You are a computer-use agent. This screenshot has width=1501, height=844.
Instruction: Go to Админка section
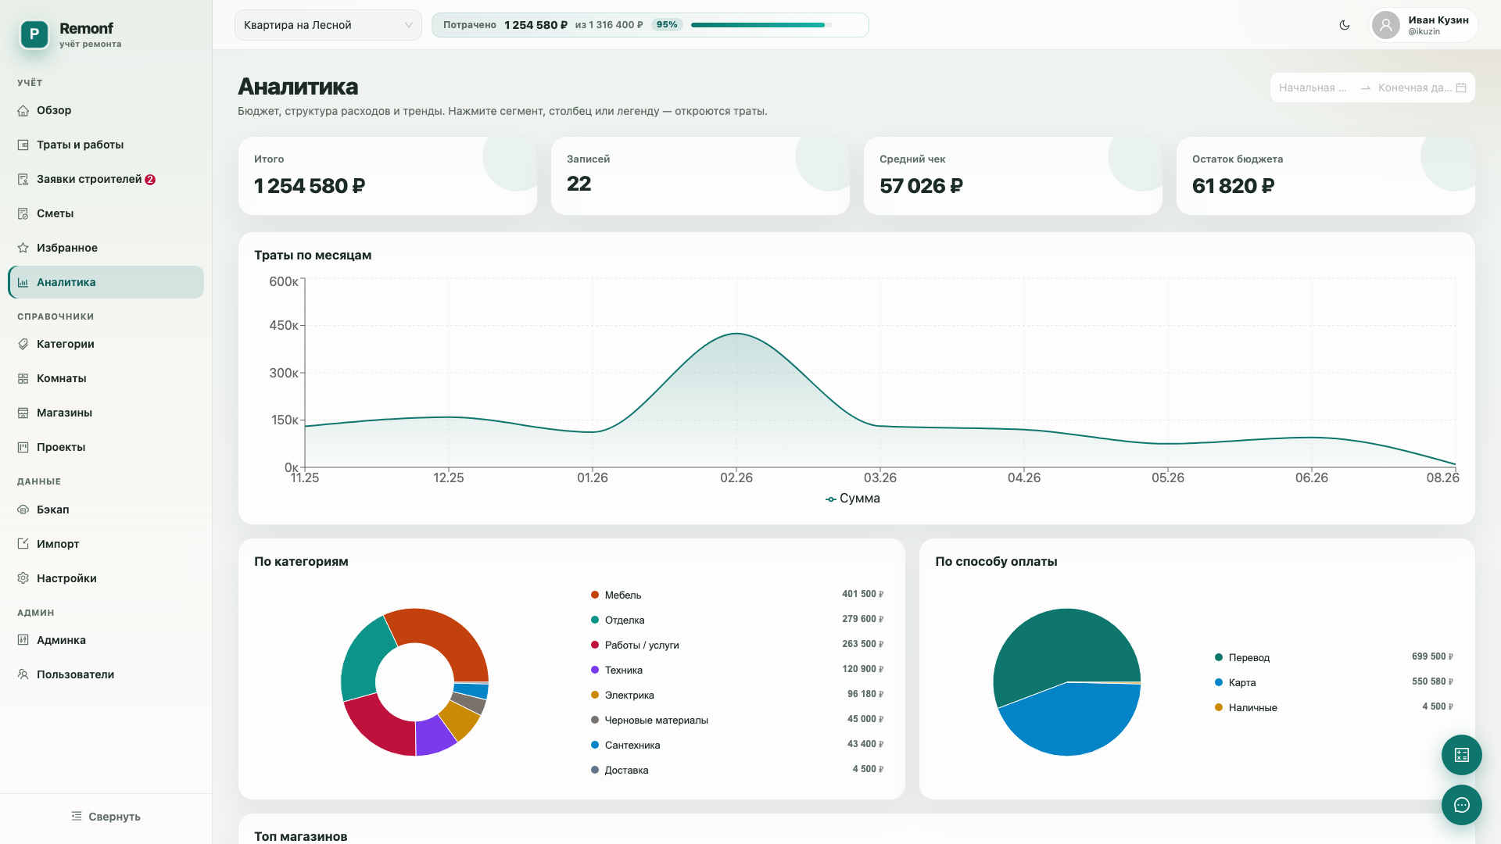pos(106,640)
